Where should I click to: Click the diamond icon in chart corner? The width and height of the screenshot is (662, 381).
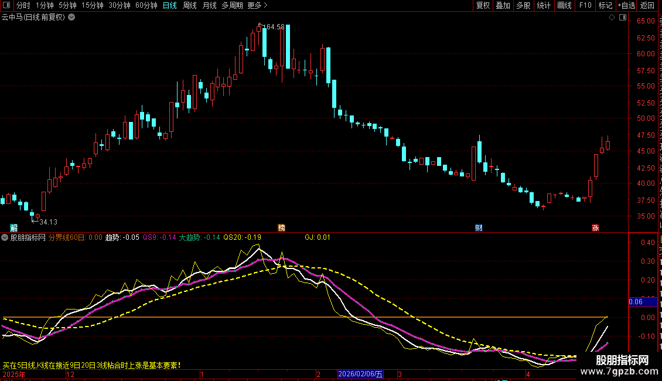click(612, 18)
